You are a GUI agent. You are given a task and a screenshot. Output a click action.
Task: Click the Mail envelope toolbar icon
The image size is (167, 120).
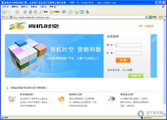70,12
